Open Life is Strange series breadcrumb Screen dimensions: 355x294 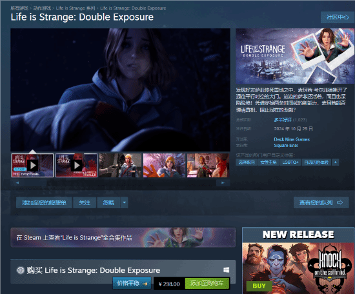pos(76,8)
